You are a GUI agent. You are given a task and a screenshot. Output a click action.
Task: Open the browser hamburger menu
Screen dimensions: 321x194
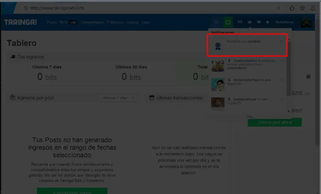pos(313,8)
